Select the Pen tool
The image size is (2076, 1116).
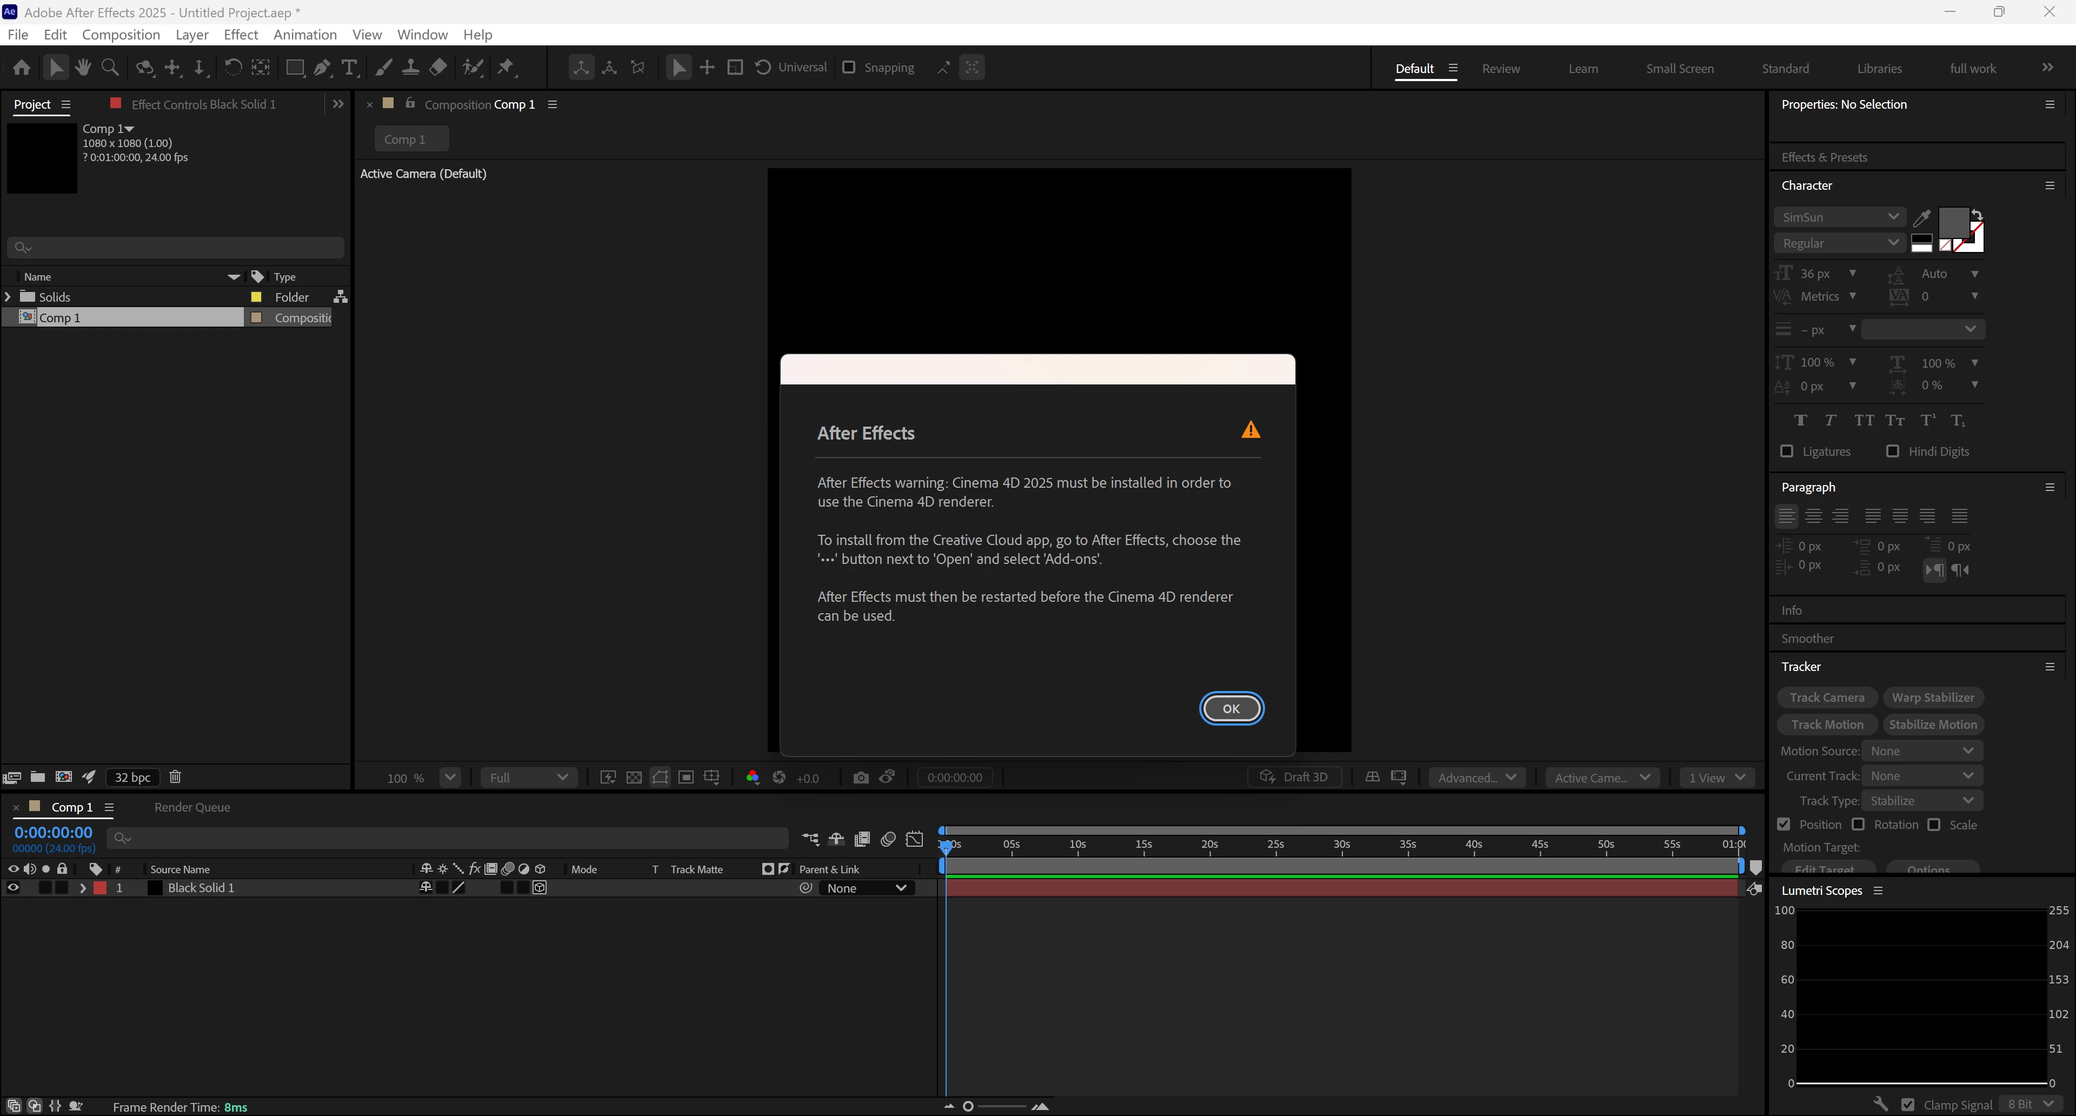pos(322,68)
